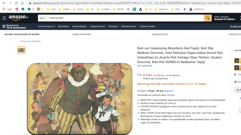The width and height of the screenshot is (241, 135).
Task: Open the browser home page icon
Action: (23, 3)
